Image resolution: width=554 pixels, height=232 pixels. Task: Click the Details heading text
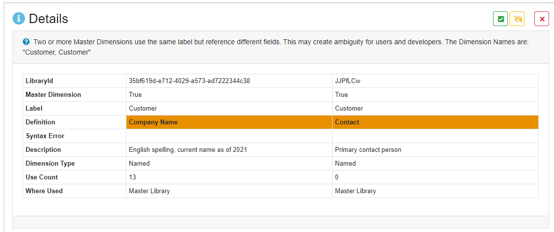(48, 19)
